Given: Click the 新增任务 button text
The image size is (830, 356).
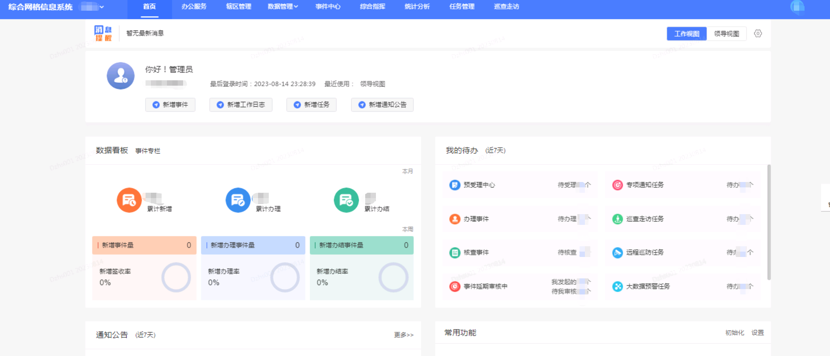Looking at the screenshot, I should 317,105.
